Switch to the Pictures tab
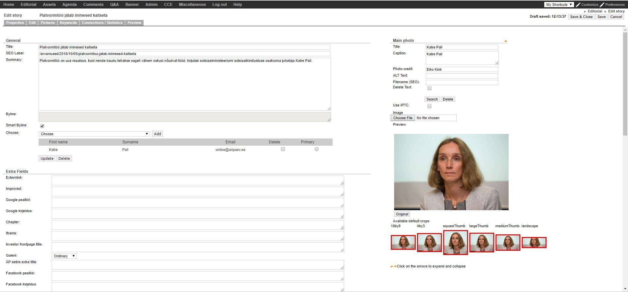This screenshot has height=292, width=628. tap(48, 23)
